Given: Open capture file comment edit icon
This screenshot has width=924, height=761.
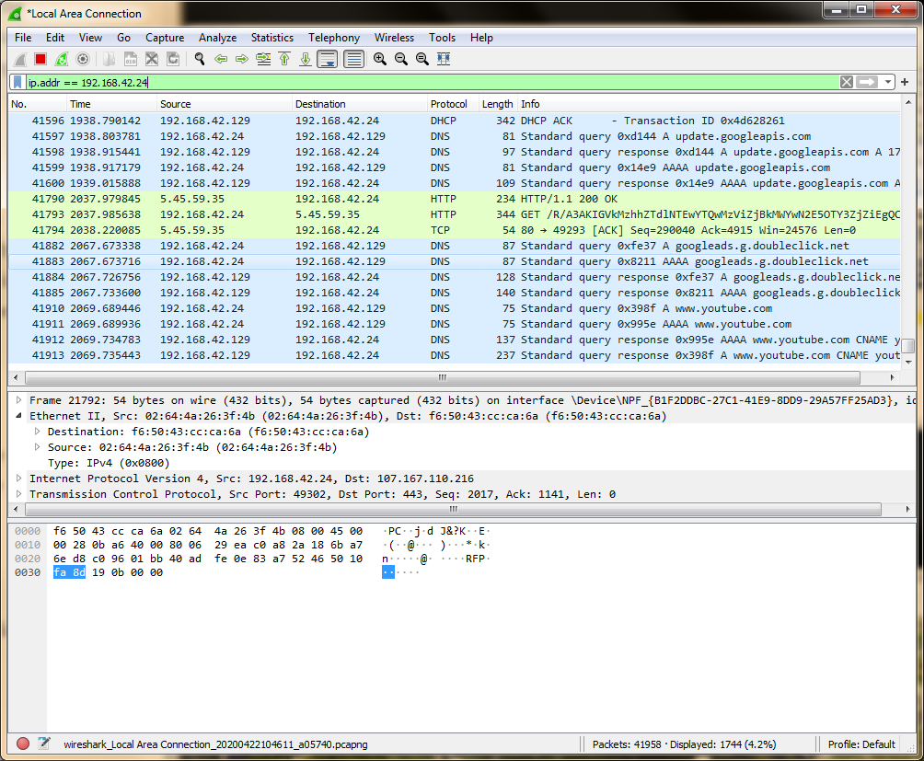Looking at the screenshot, I should 44,744.
